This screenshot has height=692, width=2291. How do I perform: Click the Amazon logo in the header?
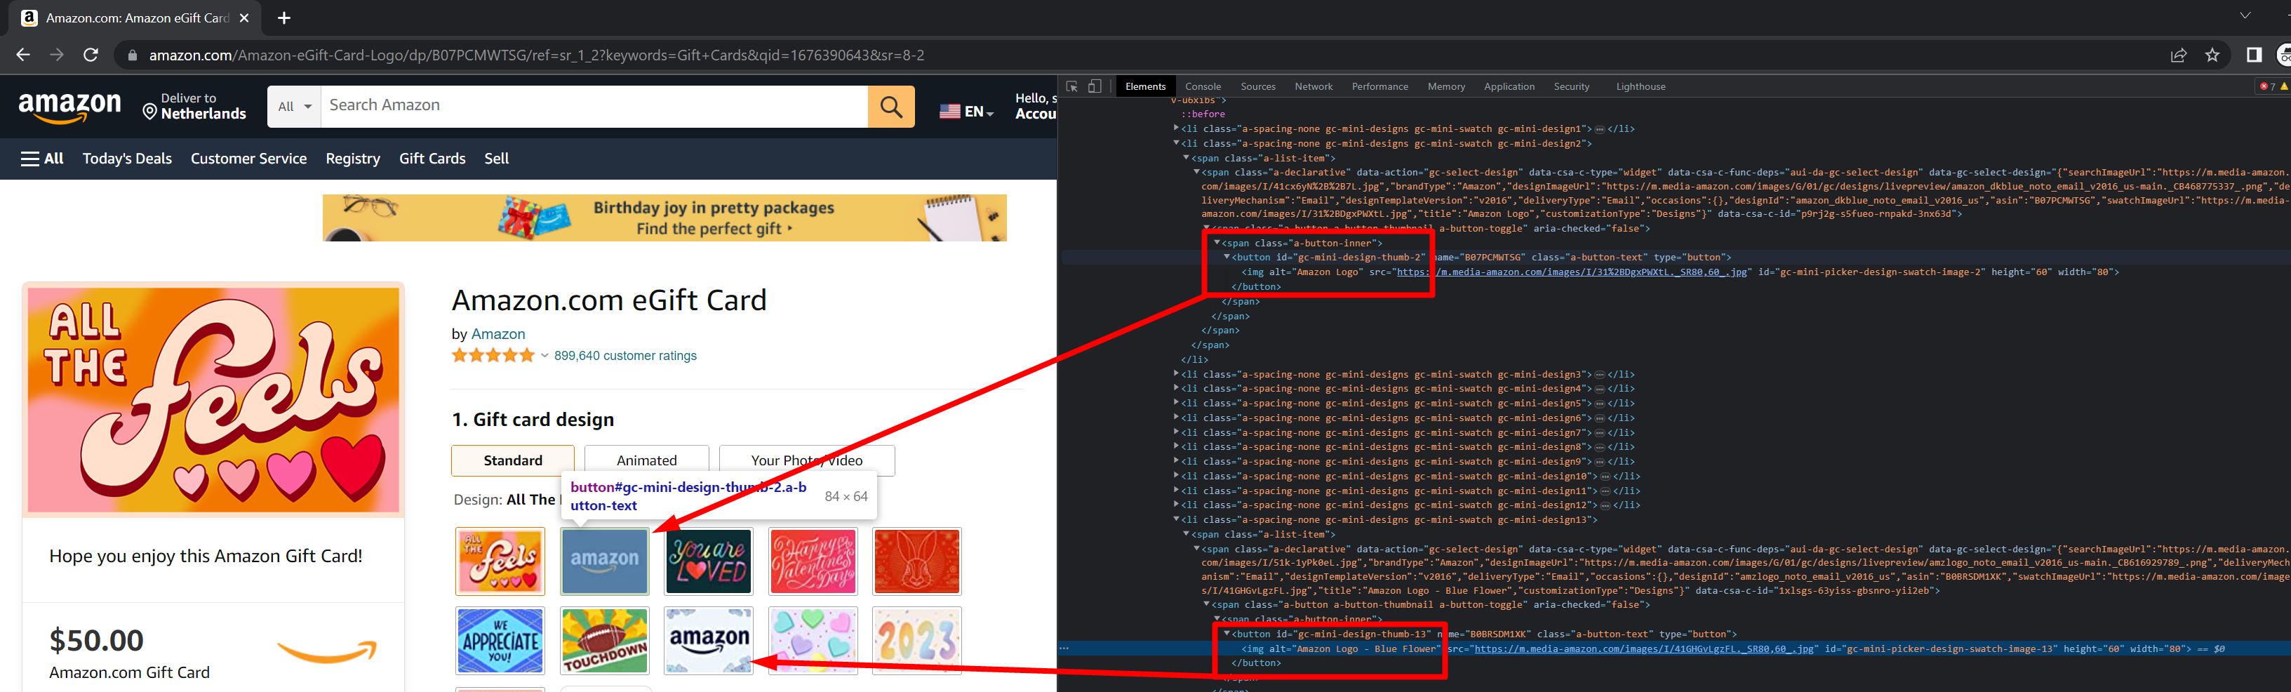(x=69, y=107)
